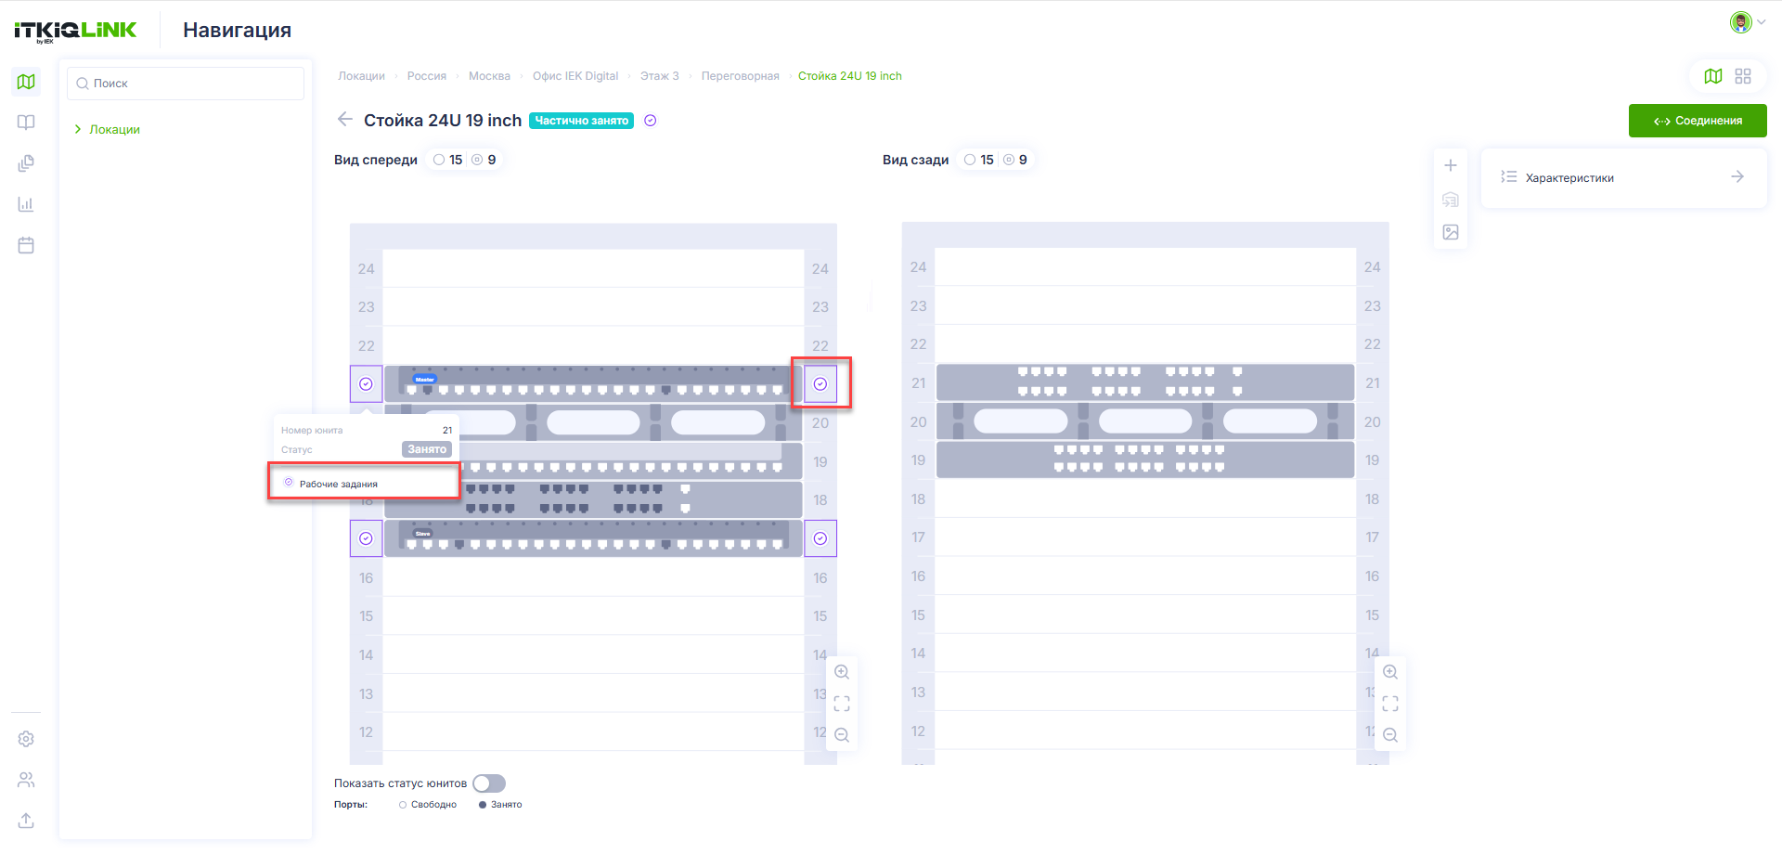Open the user avatar dropdown
This screenshot has height=854, width=1782.
point(1748,22)
